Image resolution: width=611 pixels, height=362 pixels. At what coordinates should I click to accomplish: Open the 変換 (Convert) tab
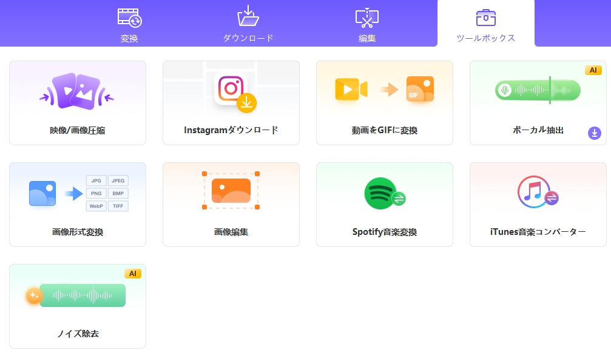pos(129,24)
